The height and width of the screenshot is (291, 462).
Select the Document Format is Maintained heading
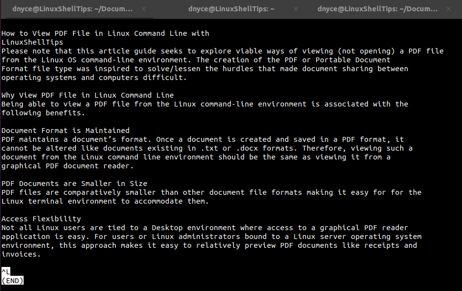tap(64, 130)
